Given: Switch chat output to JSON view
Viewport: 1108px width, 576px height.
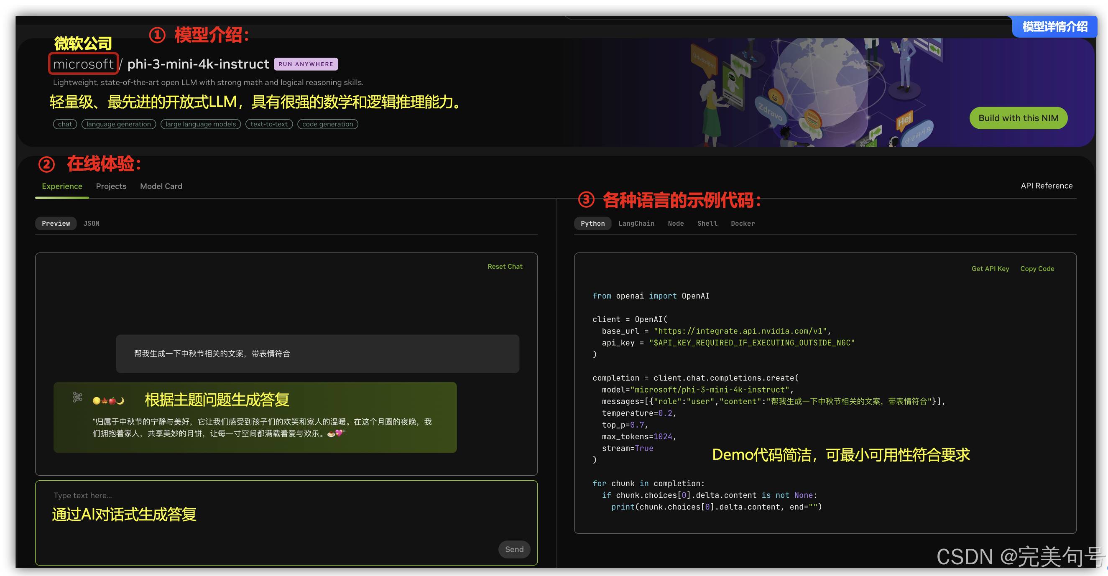Looking at the screenshot, I should pyautogui.click(x=91, y=224).
